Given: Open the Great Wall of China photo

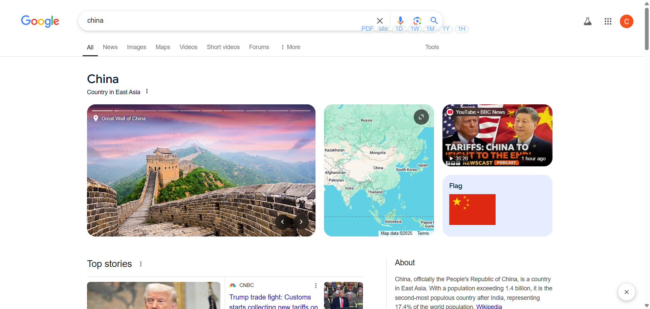Looking at the screenshot, I should point(201,170).
